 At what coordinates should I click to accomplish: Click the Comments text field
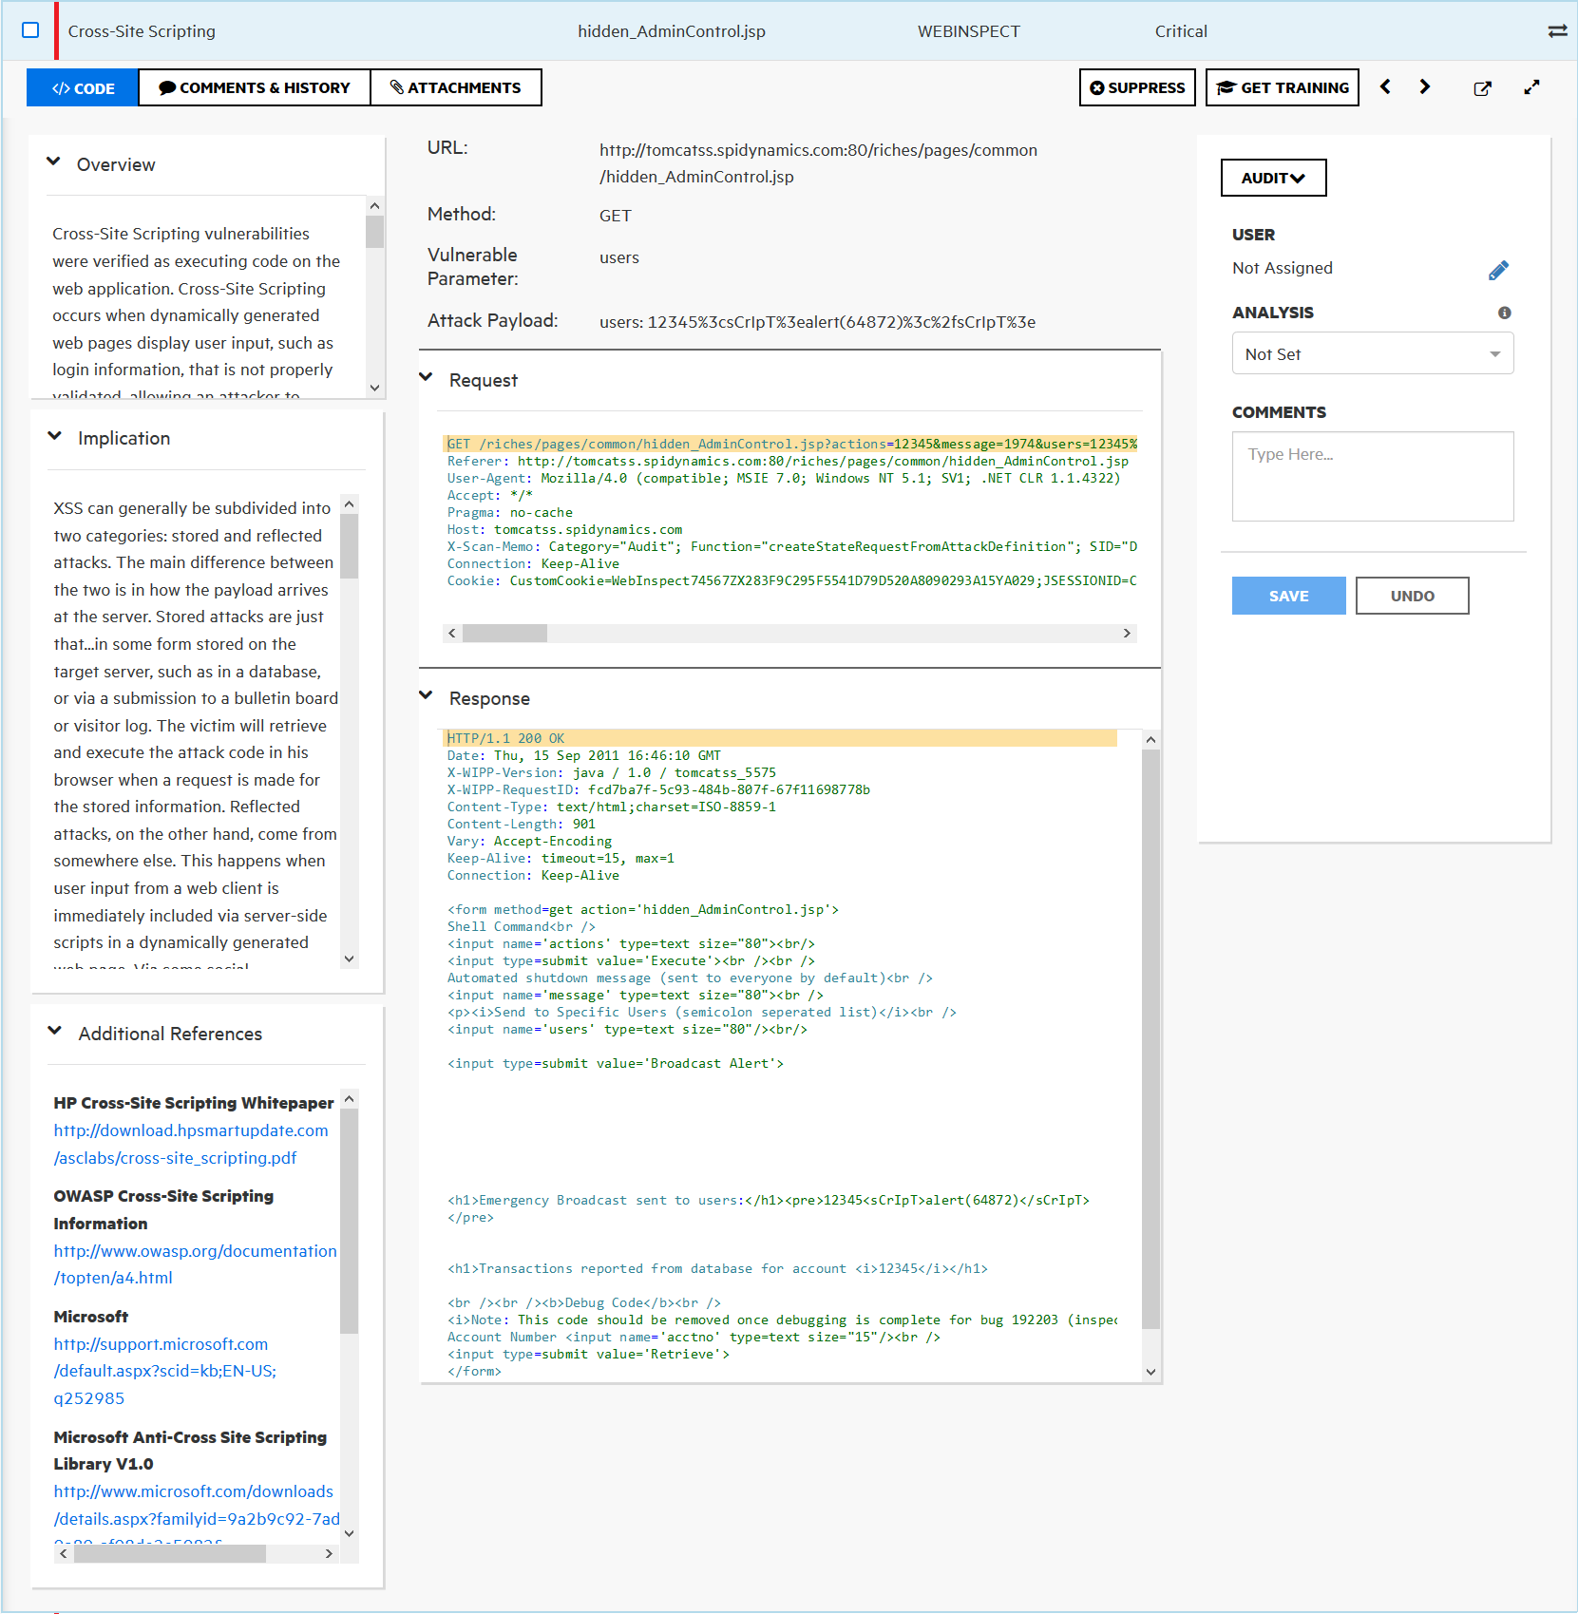click(x=1372, y=476)
